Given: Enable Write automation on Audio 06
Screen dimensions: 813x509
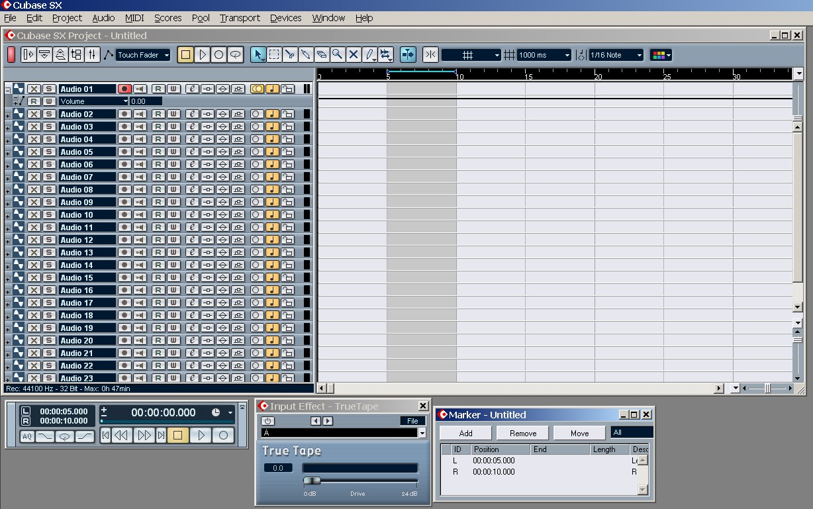Looking at the screenshot, I should tap(173, 164).
